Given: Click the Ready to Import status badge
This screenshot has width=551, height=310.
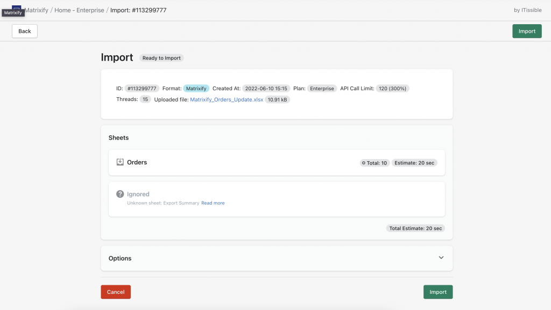Looking at the screenshot, I should pyautogui.click(x=161, y=57).
